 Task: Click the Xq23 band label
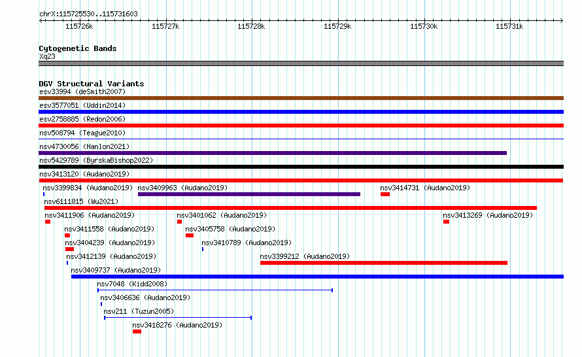47,56
